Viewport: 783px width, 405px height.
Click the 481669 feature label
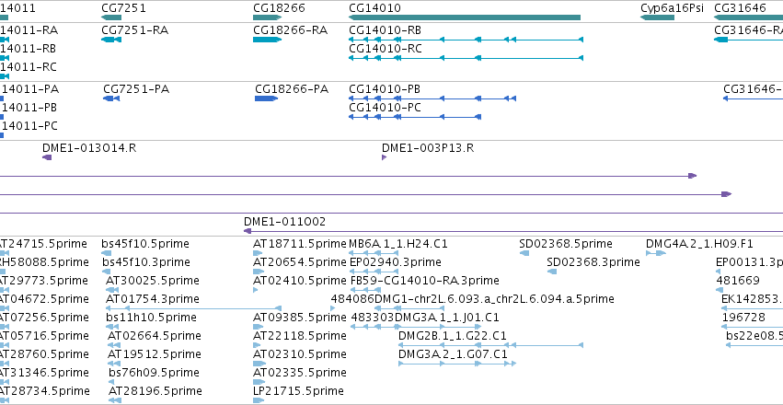738,280
